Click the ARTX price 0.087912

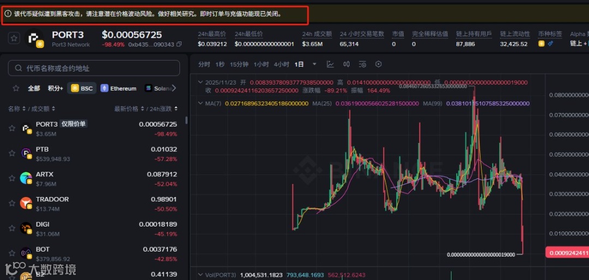click(x=162, y=175)
